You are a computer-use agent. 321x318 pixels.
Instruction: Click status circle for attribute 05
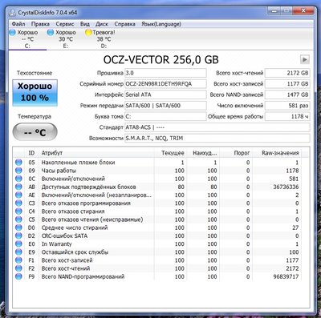coord(18,163)
